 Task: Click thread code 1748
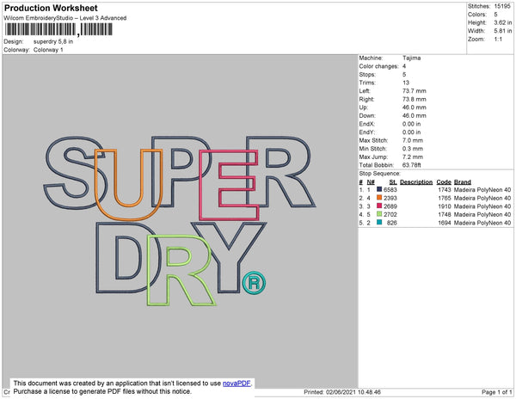pos(445,214)
